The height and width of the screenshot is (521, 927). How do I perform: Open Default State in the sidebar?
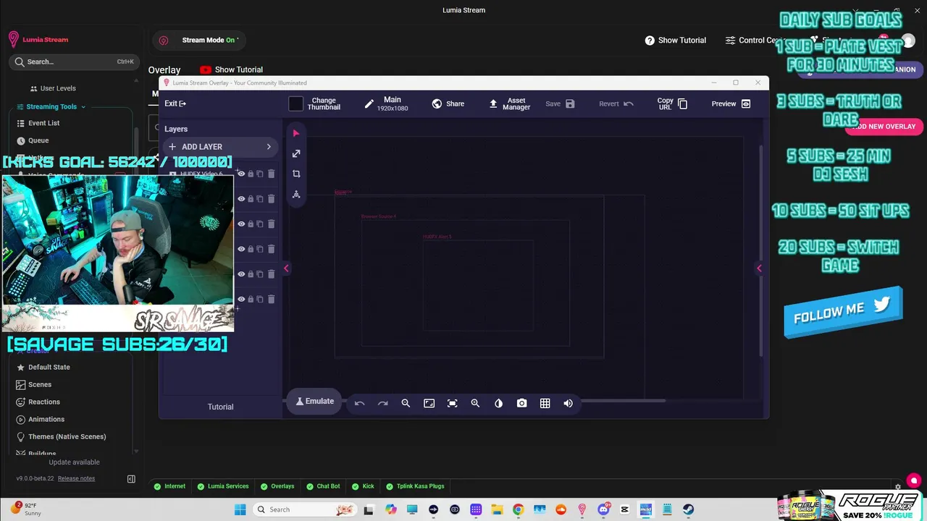(49, 367)
